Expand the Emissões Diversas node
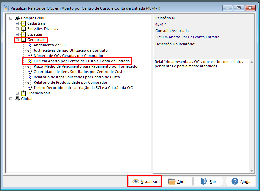 pos(17,29)
